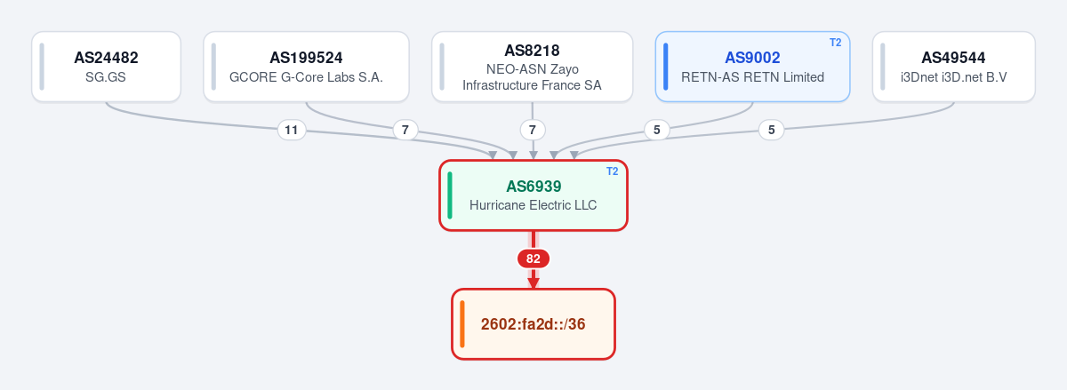
Task: Select the AS24482 SG.GS node
Action: [106, 67]
